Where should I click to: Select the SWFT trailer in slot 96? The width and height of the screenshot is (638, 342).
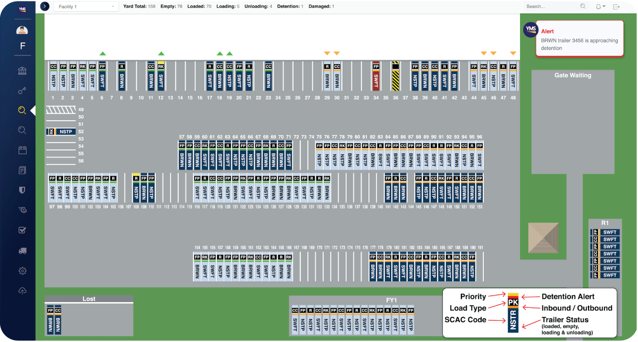coord(480,155)
